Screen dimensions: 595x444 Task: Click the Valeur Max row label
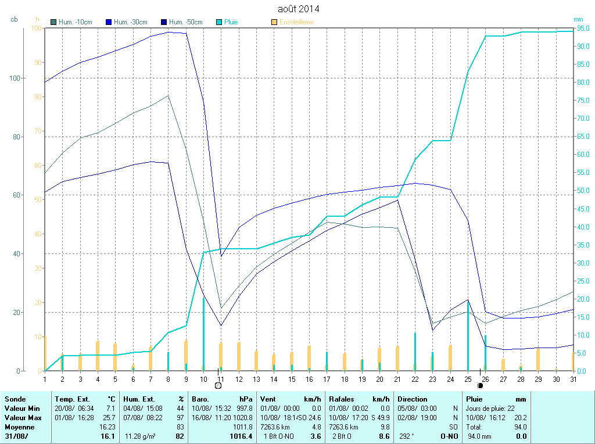pos(23,417)
